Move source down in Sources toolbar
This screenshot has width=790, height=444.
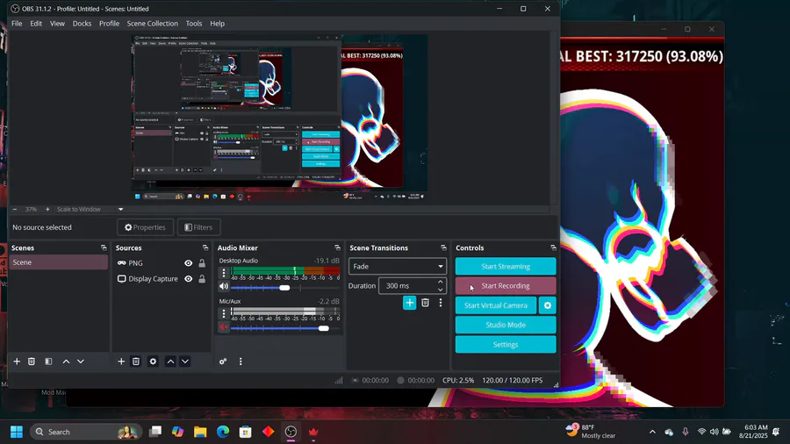point(185,362)
